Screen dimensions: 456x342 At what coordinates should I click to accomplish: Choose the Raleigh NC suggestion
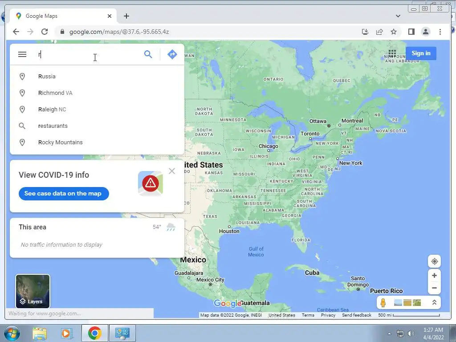(97, 110)
